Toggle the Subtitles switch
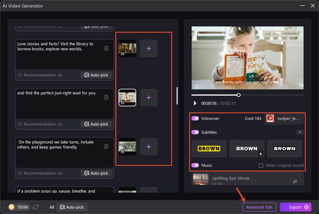This screenshot has height=214, width=319. pos(195,132)
